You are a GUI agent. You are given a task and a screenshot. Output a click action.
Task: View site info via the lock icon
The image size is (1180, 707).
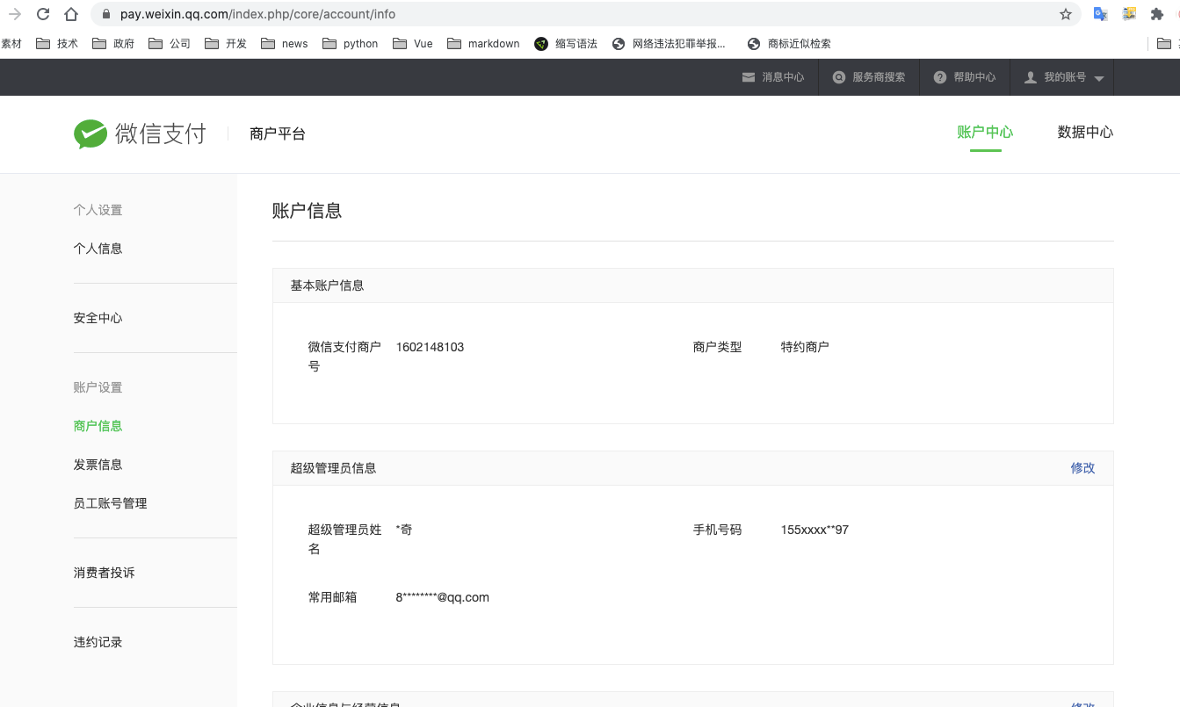coord(106,14)
